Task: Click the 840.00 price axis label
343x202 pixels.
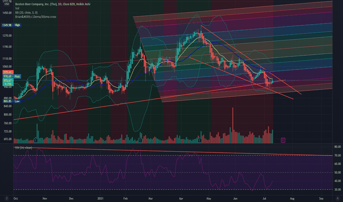Action: tap(7, 106)
